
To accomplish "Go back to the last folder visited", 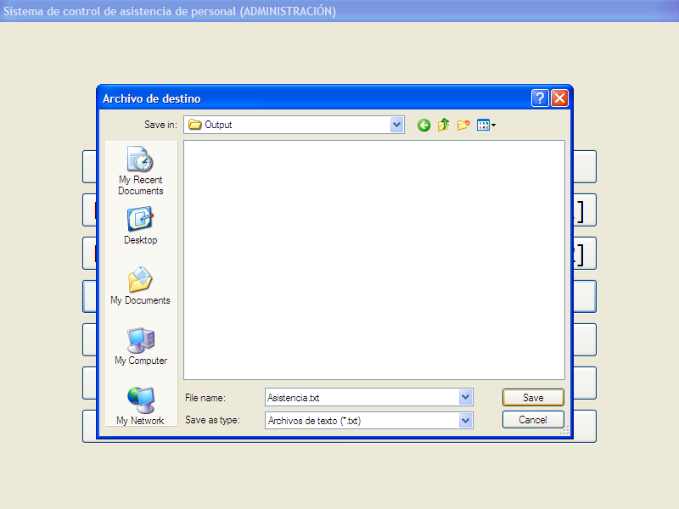I will point(424,125).
